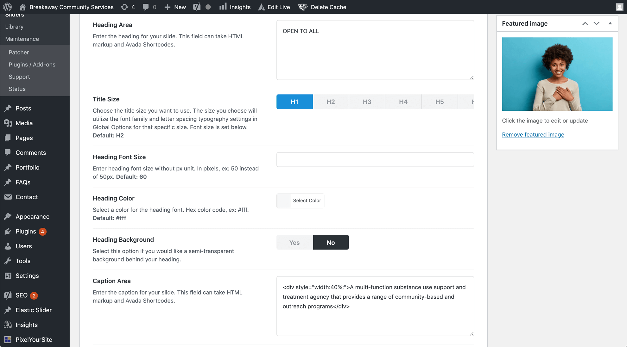627x347 pixels.
Task: Click inside Heading Area textarea
Action: [x=375, y=50]
